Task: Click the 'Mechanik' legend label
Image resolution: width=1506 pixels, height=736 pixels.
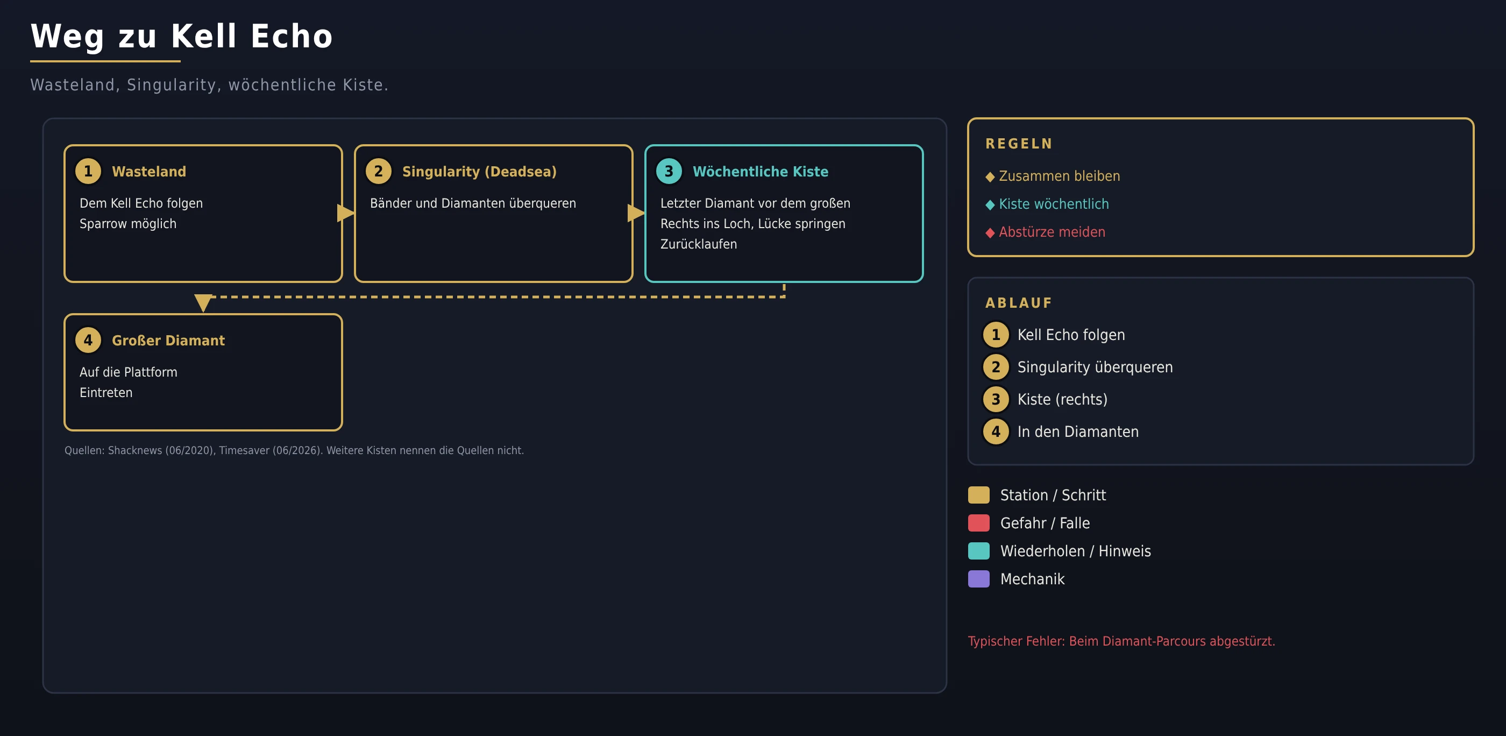Action: coord(1033,579)
